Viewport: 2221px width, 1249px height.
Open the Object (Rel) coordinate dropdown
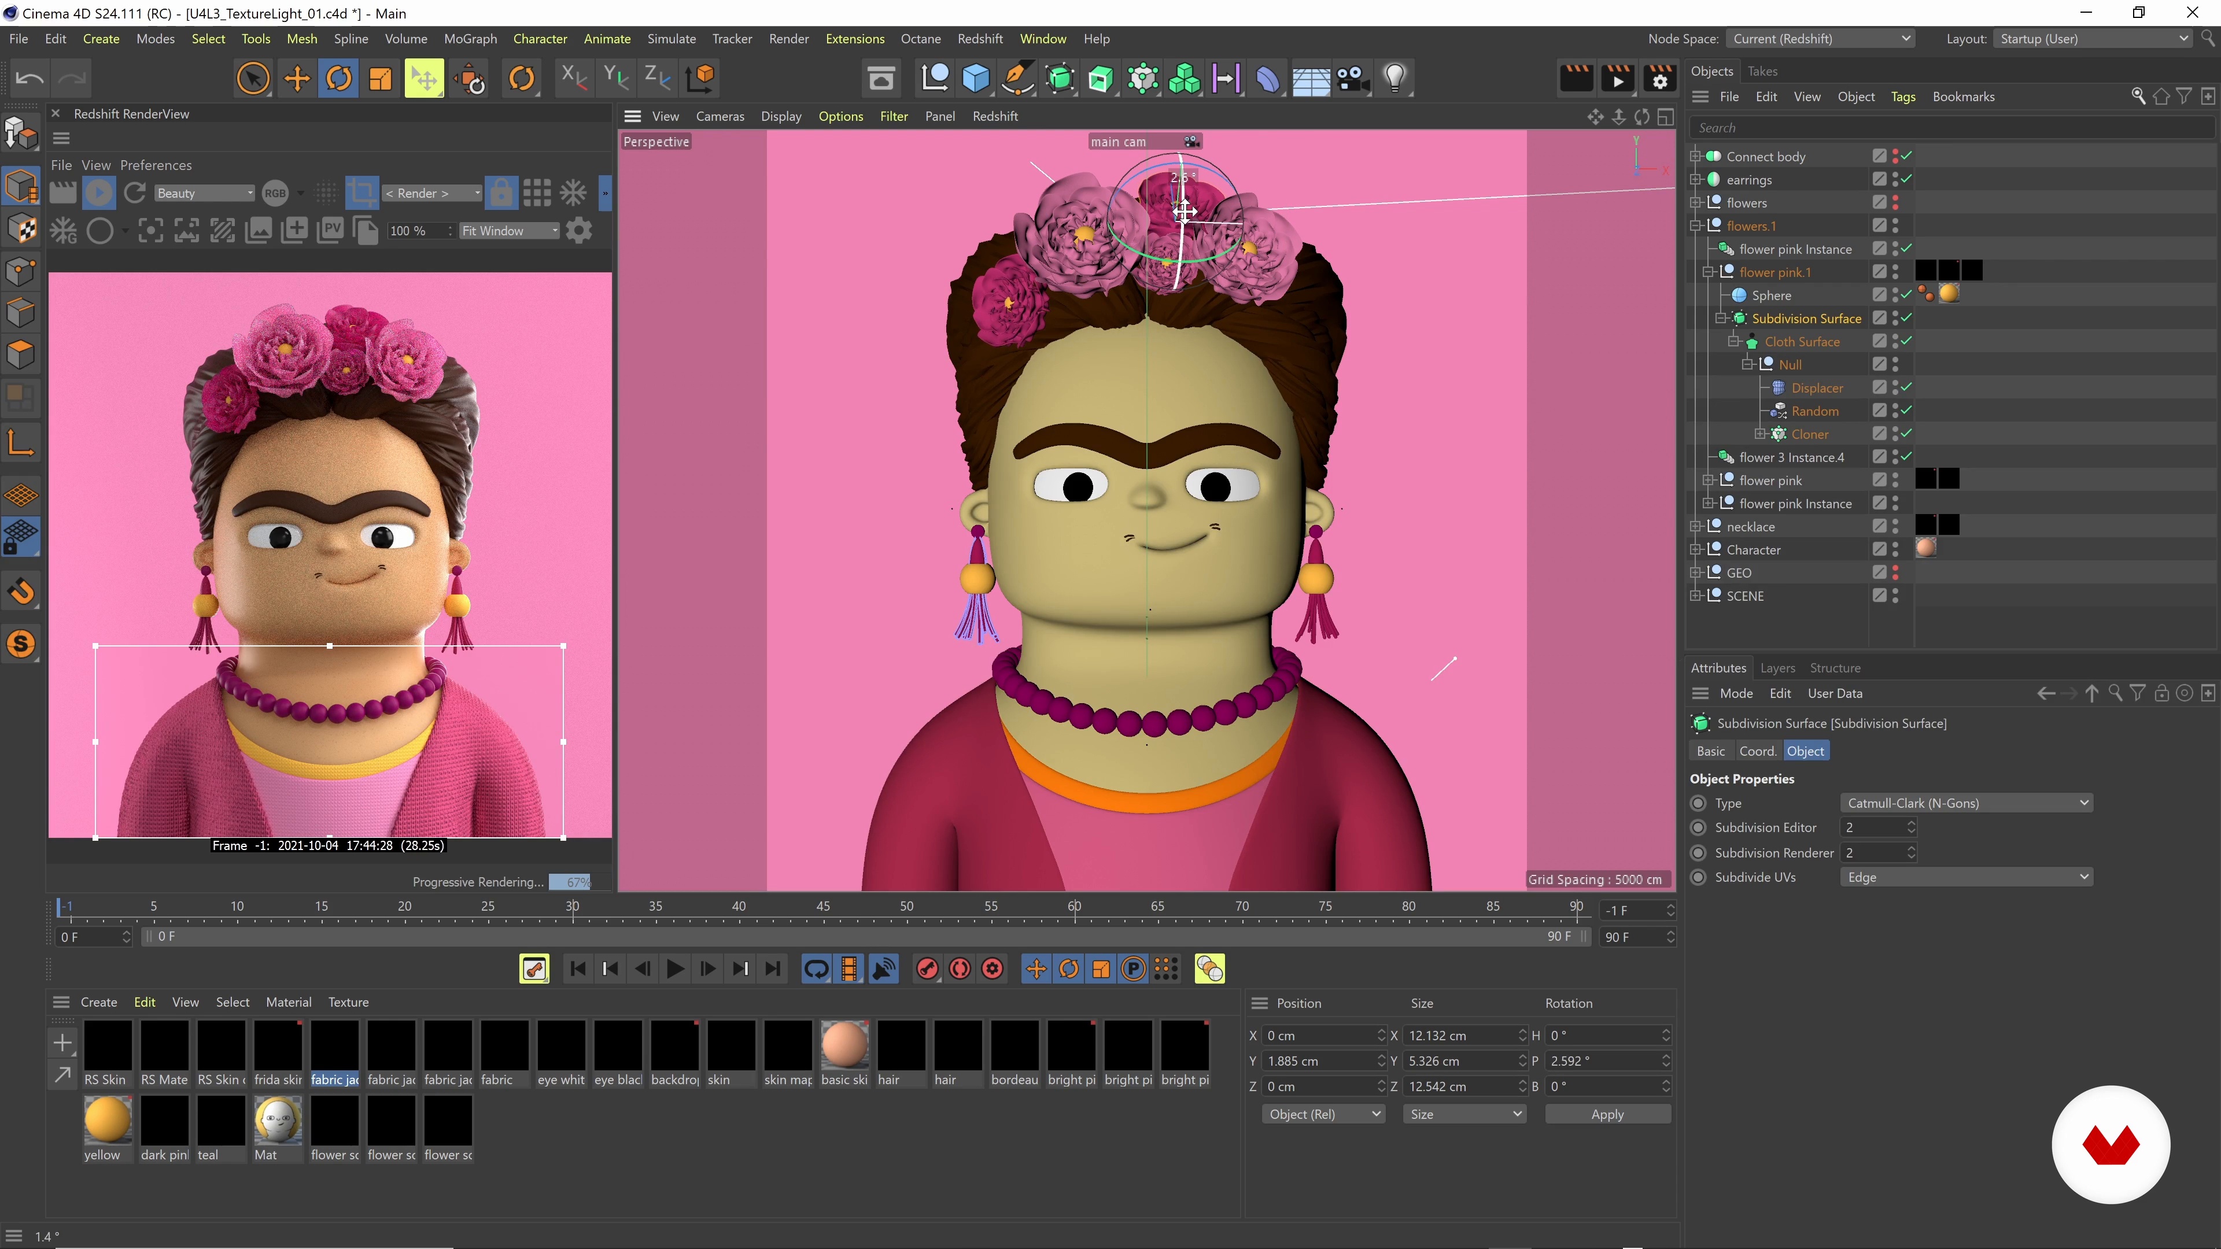[1323, 1114]
